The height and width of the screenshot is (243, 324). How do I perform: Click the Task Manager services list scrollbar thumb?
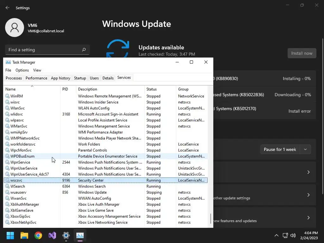coord(210,218)
